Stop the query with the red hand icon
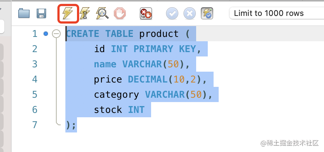 120,14
